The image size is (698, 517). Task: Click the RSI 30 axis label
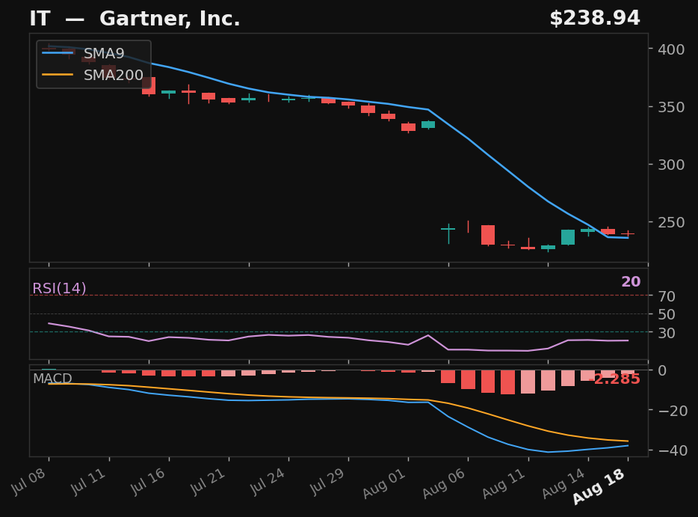(x=667, y=332)
